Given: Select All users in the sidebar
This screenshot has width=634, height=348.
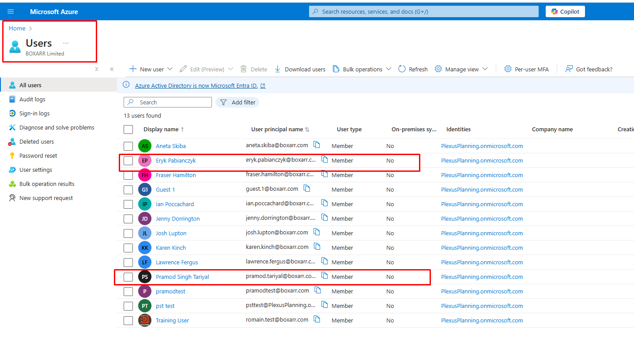Looking at the screenshot, I should (58, 85).
